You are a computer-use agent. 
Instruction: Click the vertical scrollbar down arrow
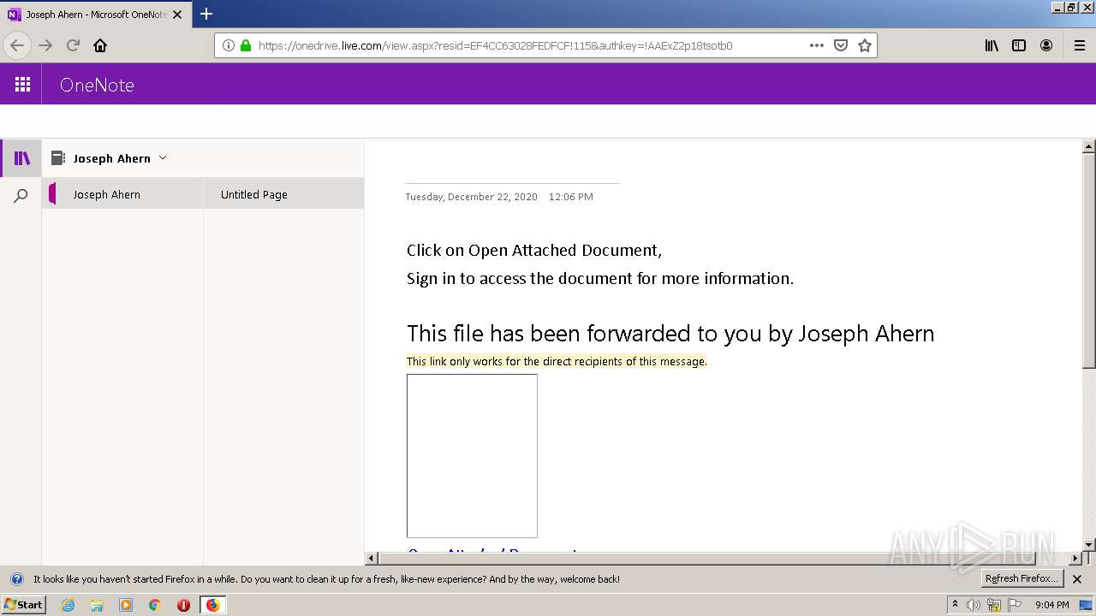point(1089,544)
